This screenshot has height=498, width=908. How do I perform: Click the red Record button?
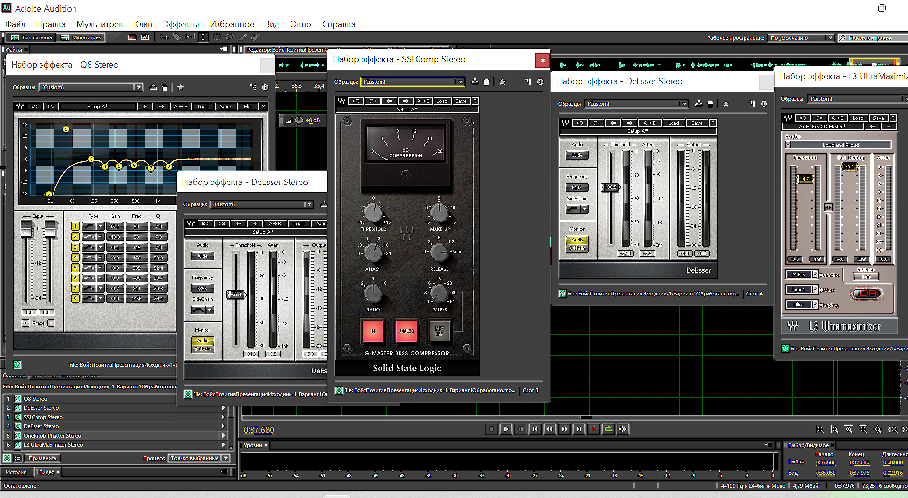pos(593,429)
